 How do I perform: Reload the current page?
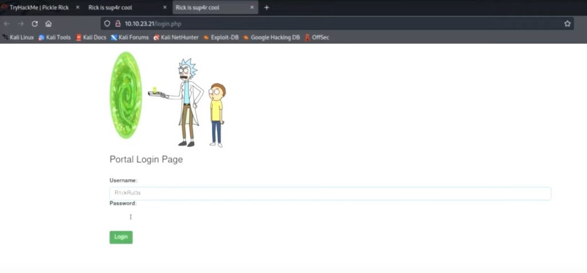(34, 24)
